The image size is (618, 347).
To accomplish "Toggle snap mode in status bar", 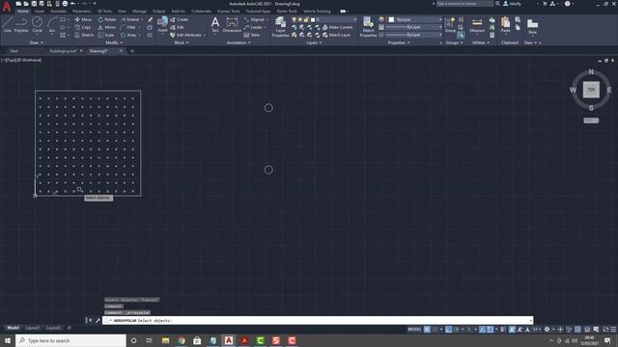I will pos(435,330).
